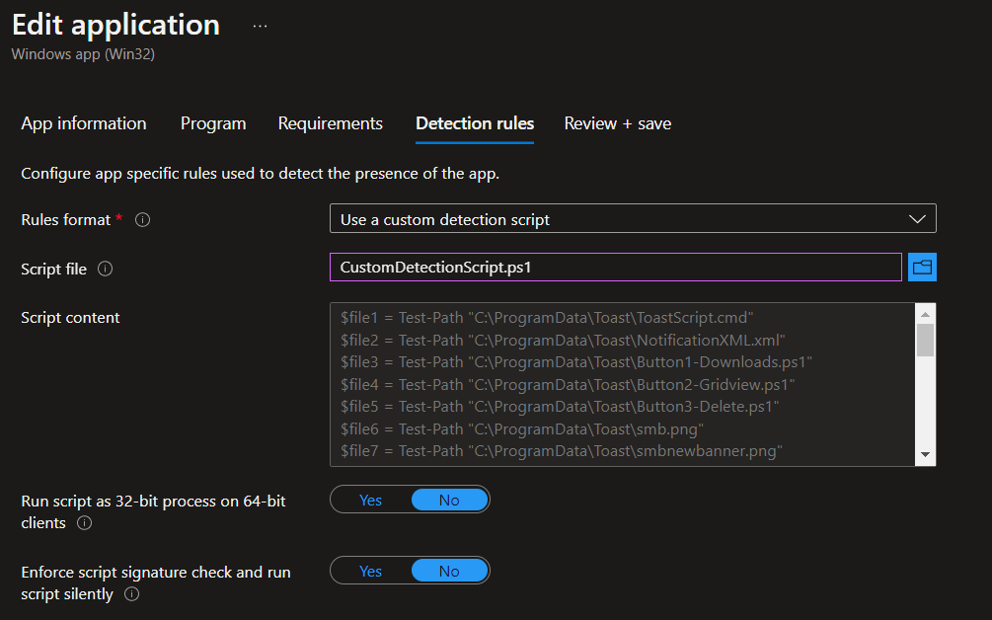The height and width of the screenshot is (620, 992).
Task: Show info for Enforce script signature check
Action: (x=131, y=594)
